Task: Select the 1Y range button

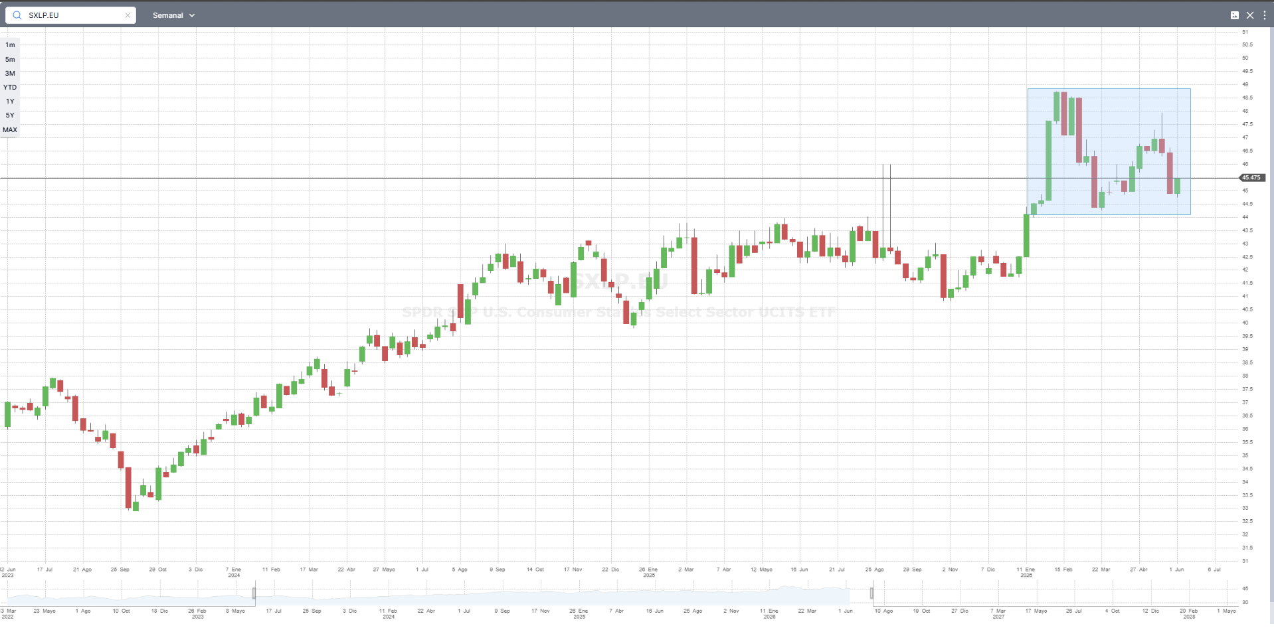Action: [x=10, y=101]
